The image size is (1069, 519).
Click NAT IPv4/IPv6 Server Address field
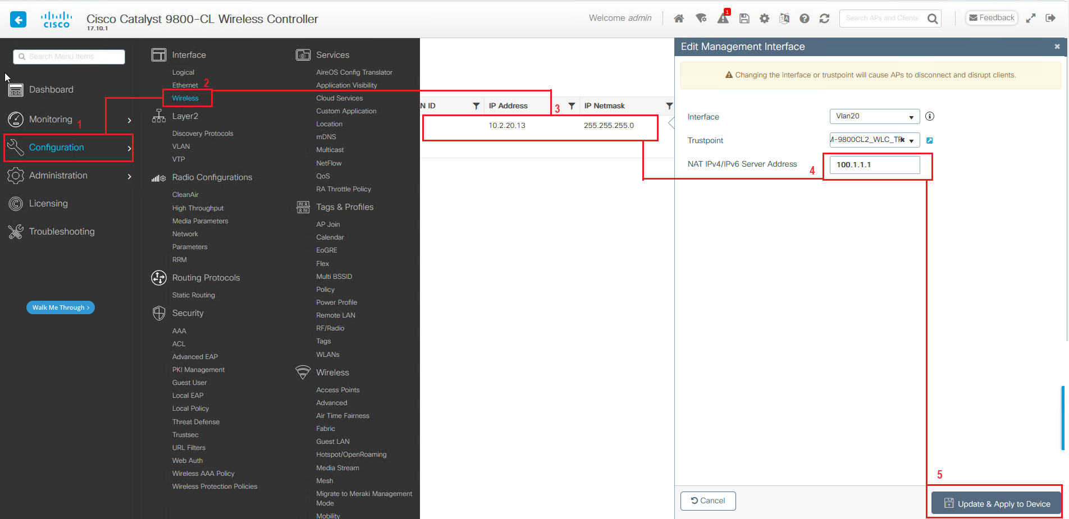click(x=875, y=164)
